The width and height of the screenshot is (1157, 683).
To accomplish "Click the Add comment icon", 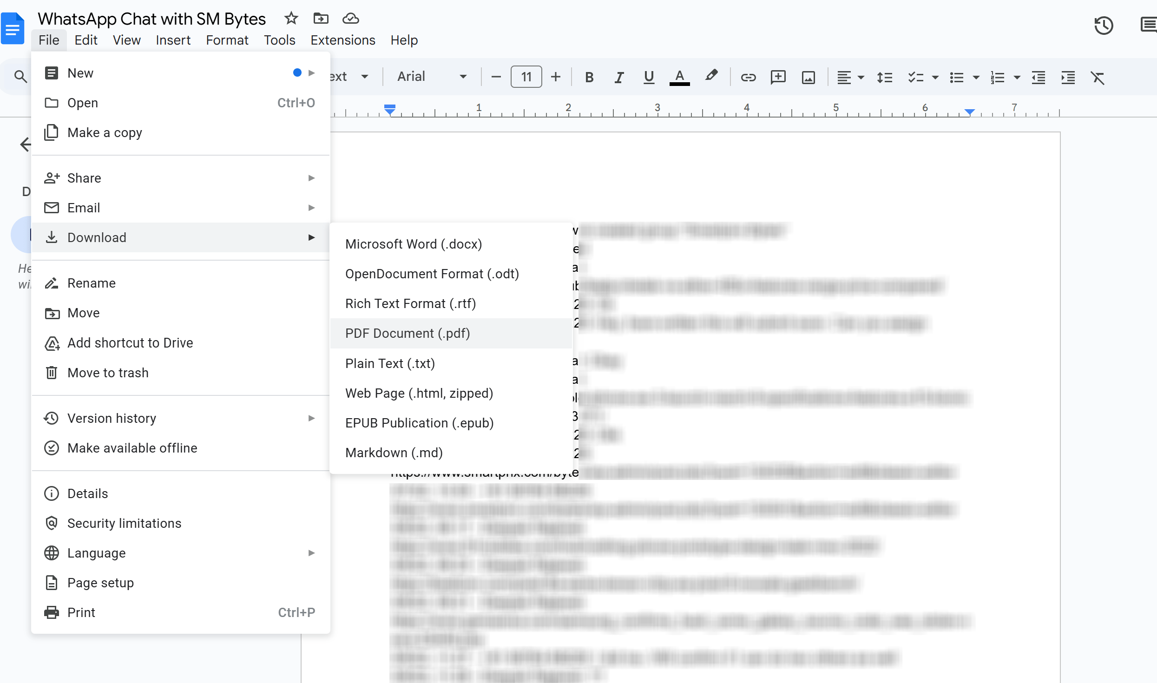I will point(778,77).
